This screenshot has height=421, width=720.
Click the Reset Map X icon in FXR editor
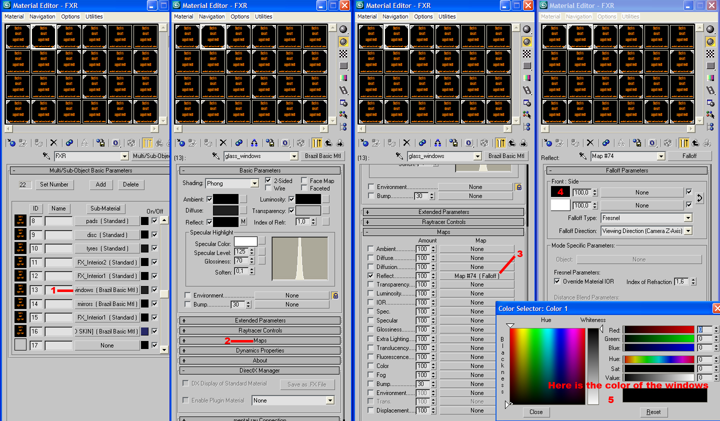[x=53, y=143]
